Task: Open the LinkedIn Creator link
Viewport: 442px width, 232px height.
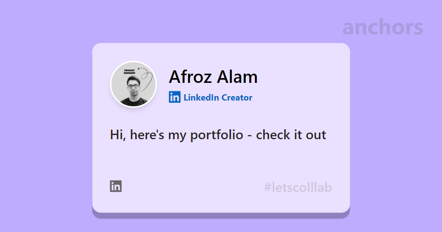Action: 211,98
